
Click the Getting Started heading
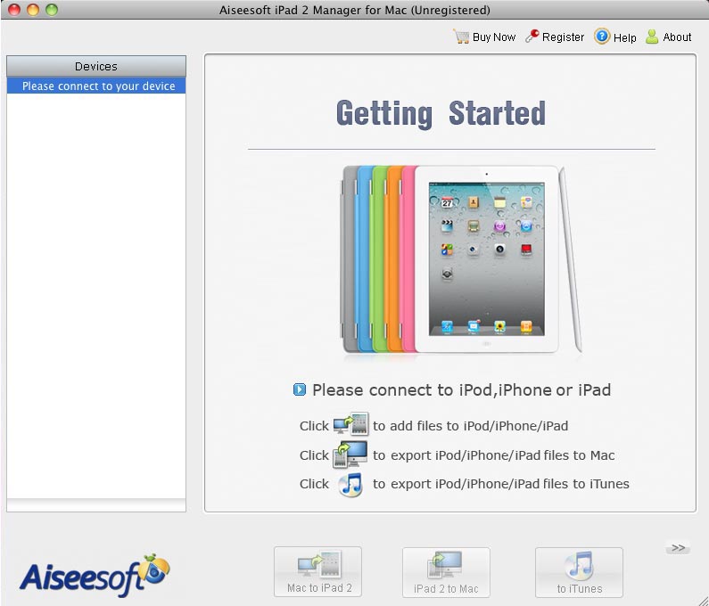[x=441, y=113]
